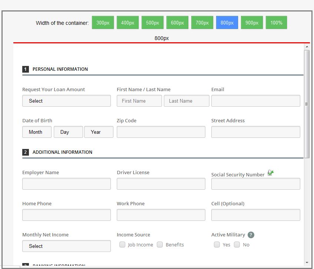Click the Social Security Number secure icon
The height and width of the screenshot is (269, 314).
click(x=270, y=173)
